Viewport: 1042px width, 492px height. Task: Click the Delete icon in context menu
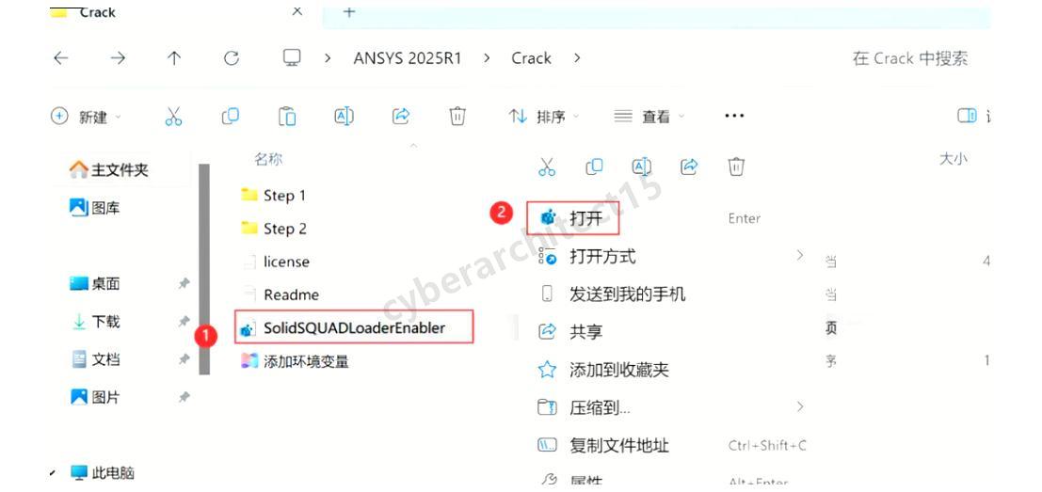point(736,167)
